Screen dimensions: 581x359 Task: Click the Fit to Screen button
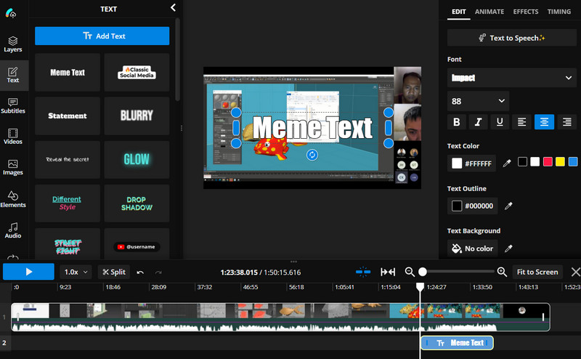pyautogui.click(x=537, y=272)
